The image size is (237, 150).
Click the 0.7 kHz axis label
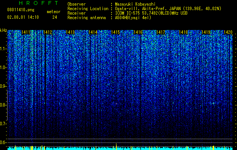click(3, 124)
